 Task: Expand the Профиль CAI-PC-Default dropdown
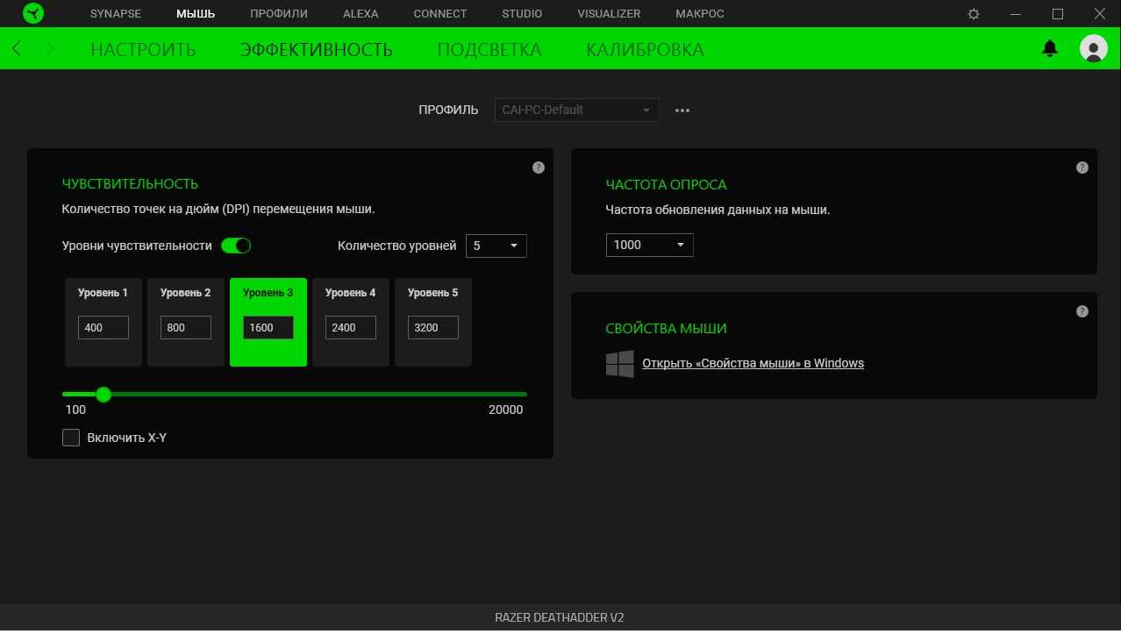576,110
